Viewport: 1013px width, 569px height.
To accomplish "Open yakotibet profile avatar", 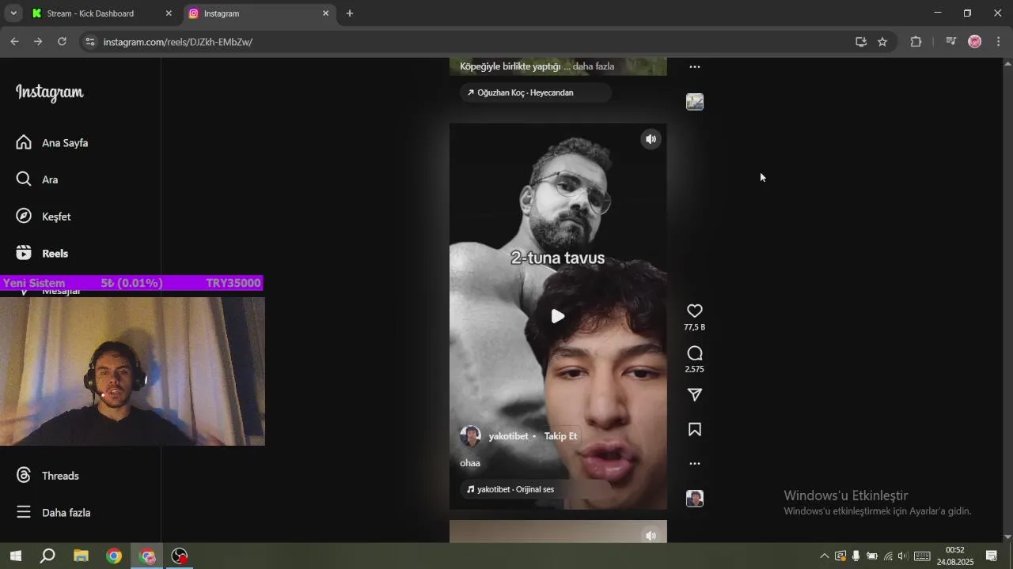I will [471, 436].
